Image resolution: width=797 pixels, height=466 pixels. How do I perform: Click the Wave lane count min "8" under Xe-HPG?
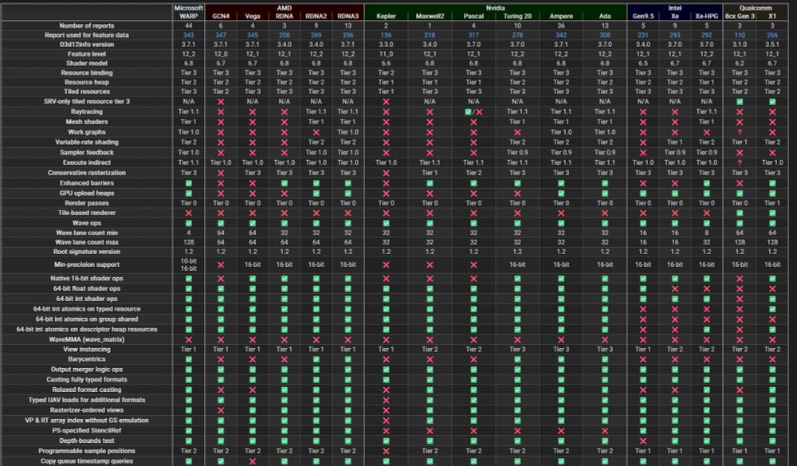[706, 233]
